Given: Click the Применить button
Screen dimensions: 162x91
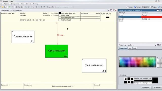Looking at the screenshot, I should click(146, 87).
